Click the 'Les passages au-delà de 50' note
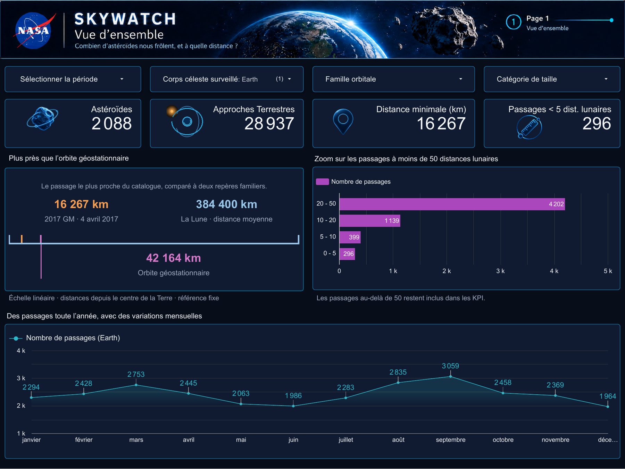This screenshot has width=625, height=469. pyautogui.click(x=401, y=298)
